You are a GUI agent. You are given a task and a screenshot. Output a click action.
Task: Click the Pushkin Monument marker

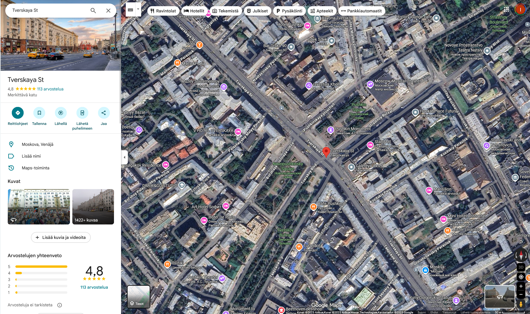(x=331, y=130)
